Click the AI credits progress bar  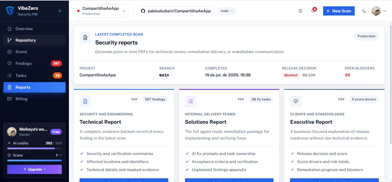pos(34,148)
